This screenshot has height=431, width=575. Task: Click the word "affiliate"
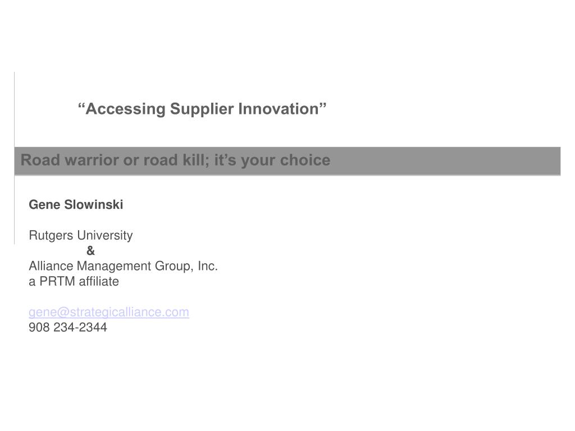pyautogui.click(x=99, y=282)
